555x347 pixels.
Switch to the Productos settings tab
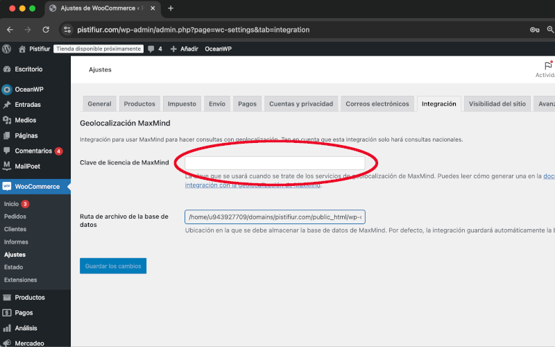point(139,103)
